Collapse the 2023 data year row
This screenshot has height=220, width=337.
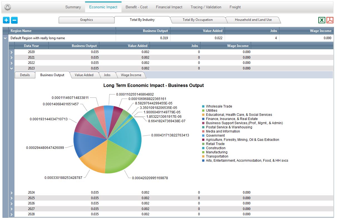point(11,68)
